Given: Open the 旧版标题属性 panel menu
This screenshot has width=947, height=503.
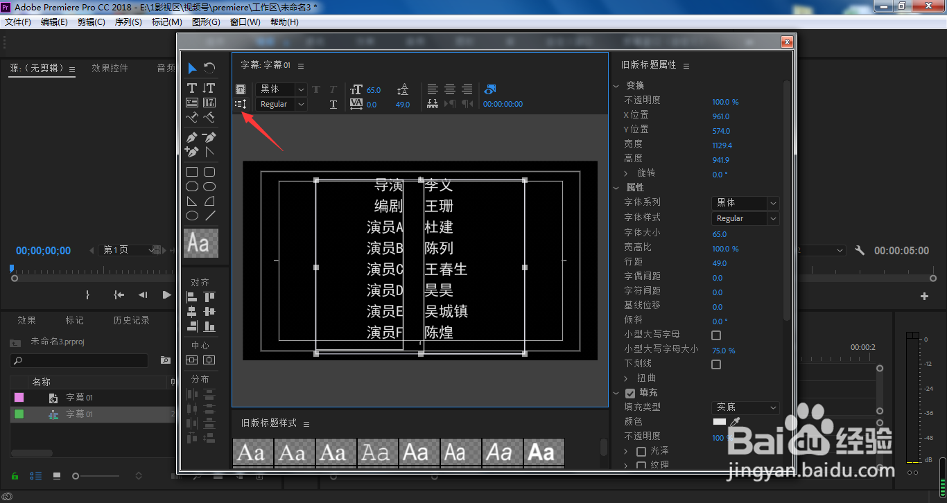Looking at the screenshot, I should pyautogui.click(x=686, y=66).
